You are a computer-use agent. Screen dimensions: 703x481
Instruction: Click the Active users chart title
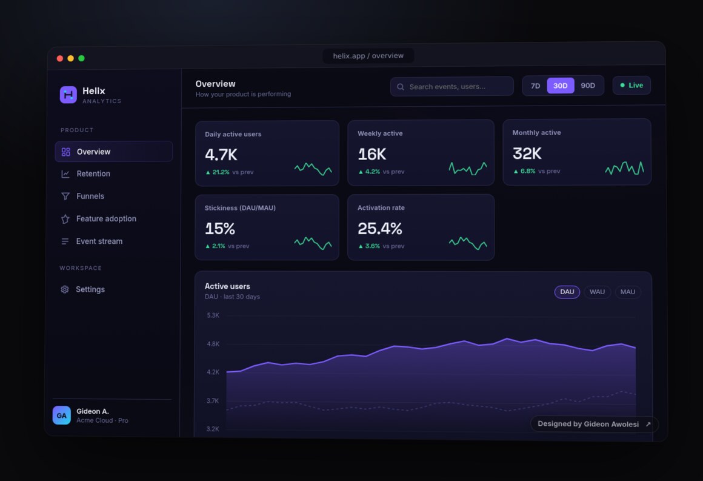(x=227, y=286)
